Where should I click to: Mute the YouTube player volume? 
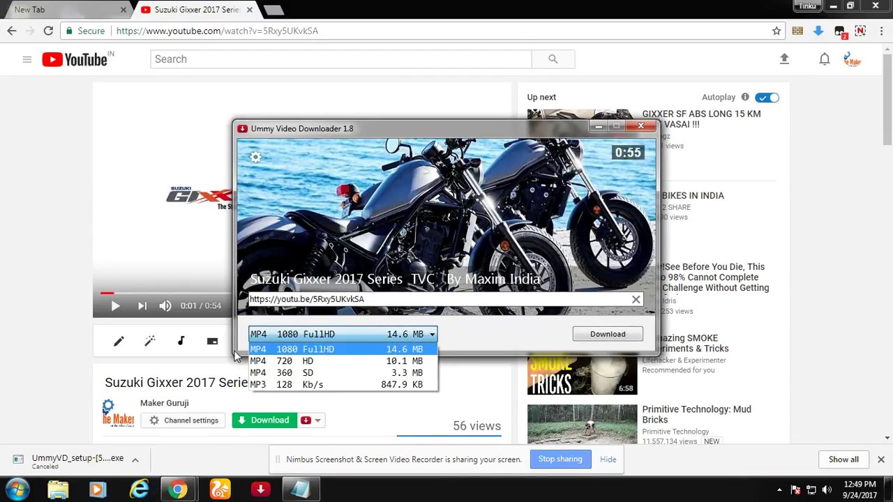[x=165, y=305]
